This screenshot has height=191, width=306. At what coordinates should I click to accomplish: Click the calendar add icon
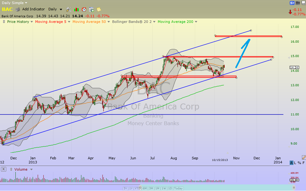(91, 9)
